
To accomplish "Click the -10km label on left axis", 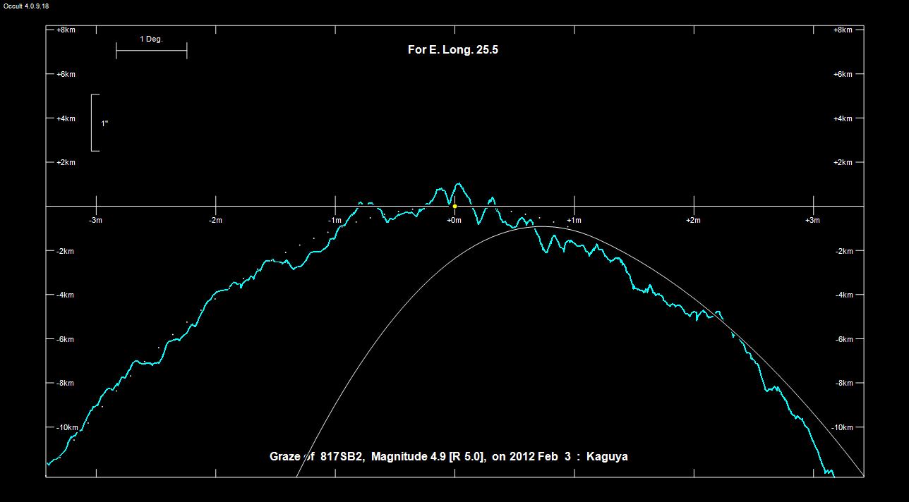I will click(x=67, y=427).
